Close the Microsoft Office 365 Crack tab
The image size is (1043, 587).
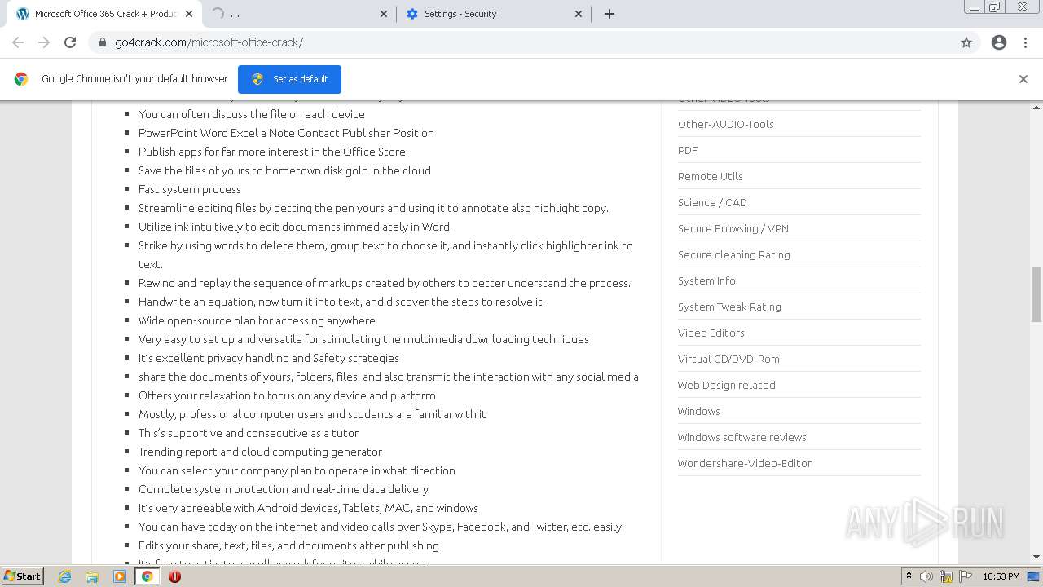pos(189,14)
